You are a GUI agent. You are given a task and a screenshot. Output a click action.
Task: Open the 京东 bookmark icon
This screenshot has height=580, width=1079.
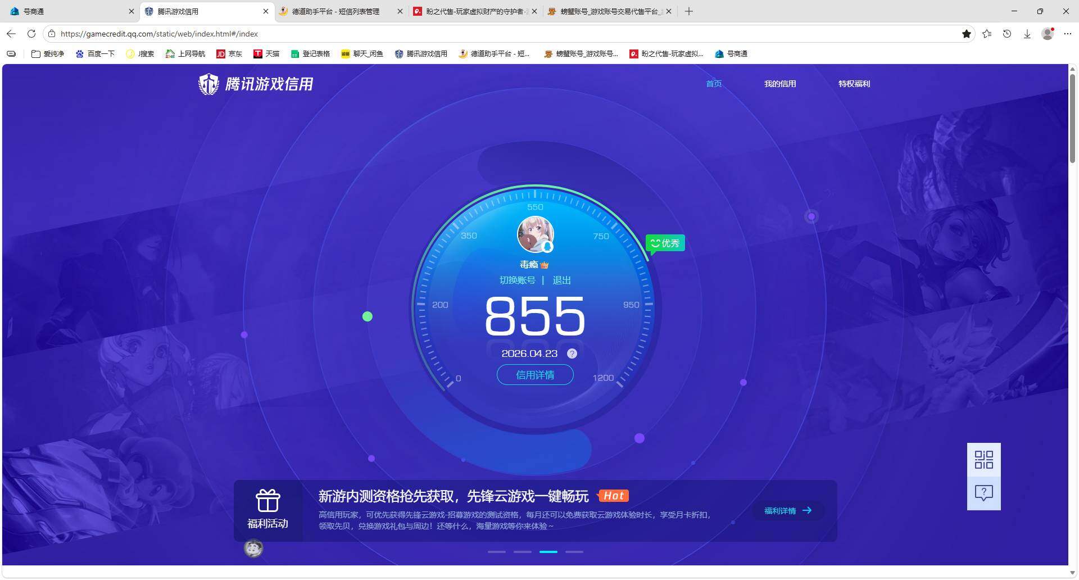click(x=221, y=54)
